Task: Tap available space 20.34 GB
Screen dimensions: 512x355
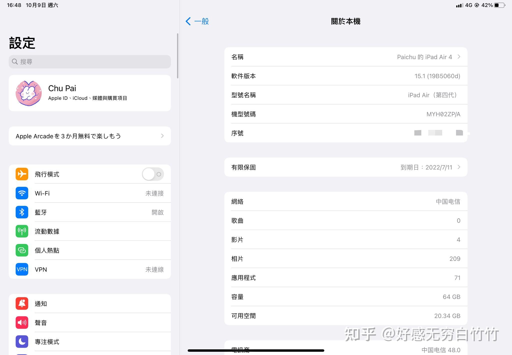Action: (x=447, y=316)
